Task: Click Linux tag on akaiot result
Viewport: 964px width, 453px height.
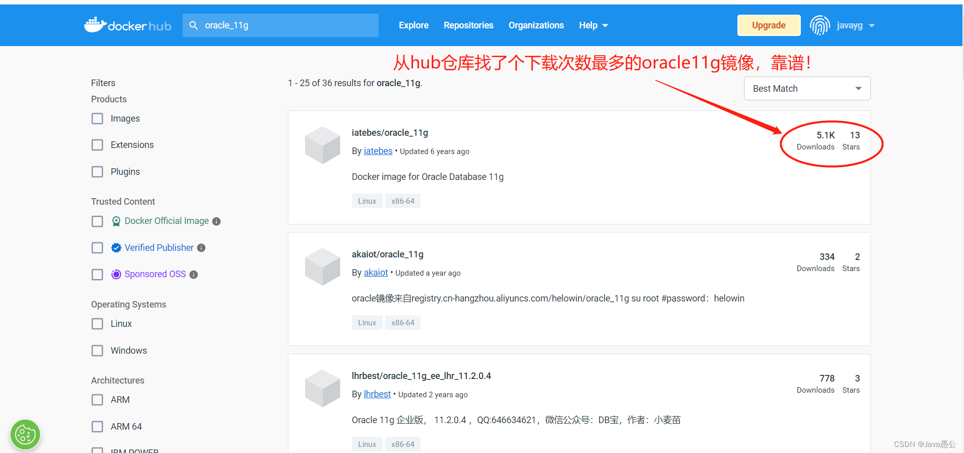Action: (367, 323)
